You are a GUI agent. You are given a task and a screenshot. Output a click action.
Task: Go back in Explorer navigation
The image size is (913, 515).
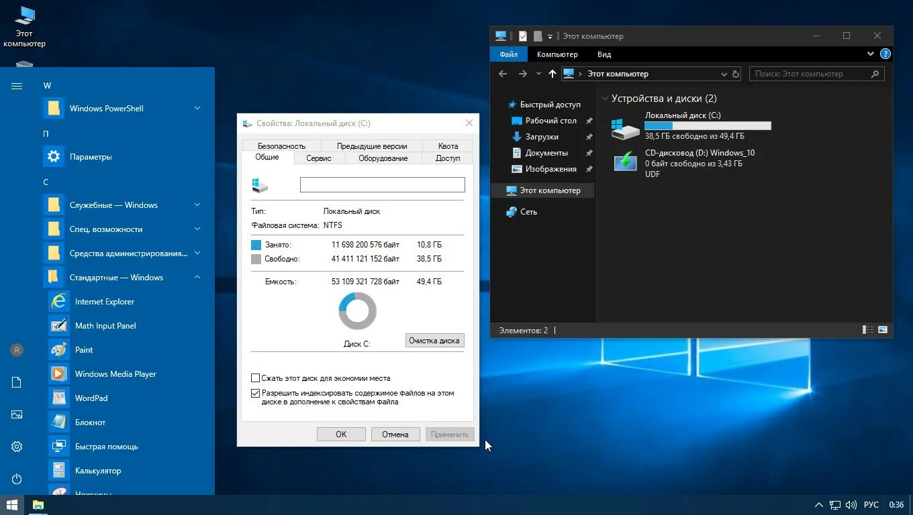tap(503, 74)
